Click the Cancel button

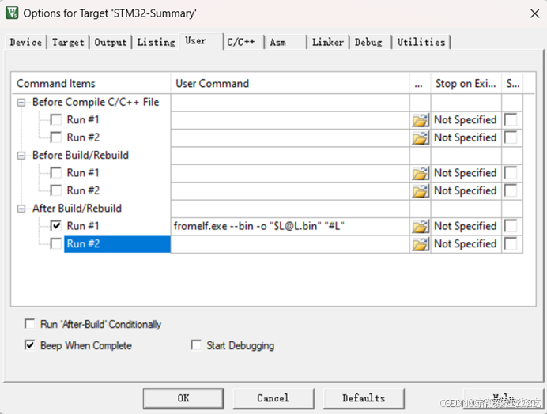[273, 398]
